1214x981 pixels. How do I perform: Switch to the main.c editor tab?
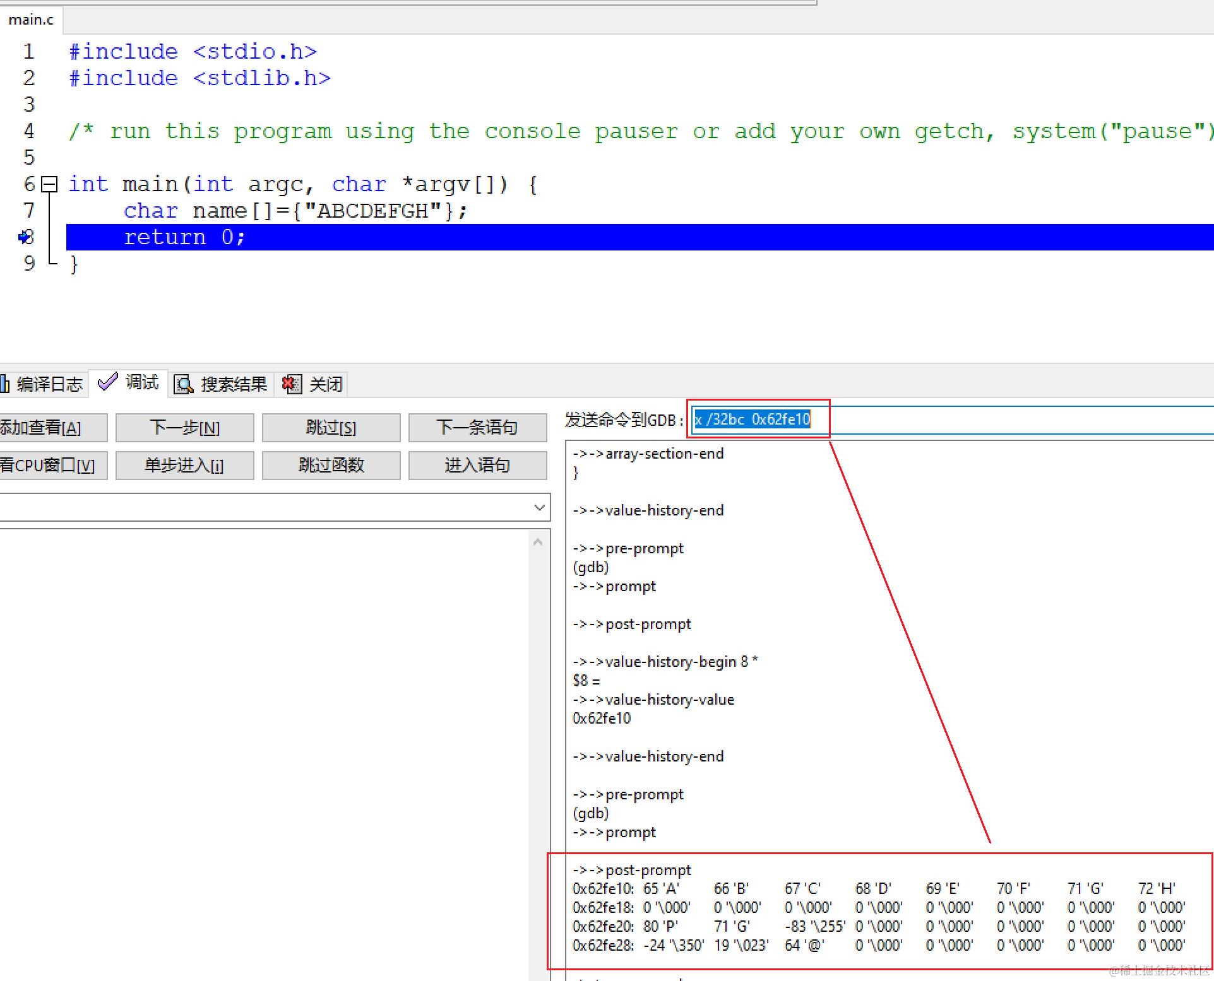tap(31, 20)
